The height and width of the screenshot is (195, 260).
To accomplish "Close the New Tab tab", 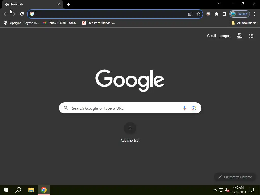I will pos(59,4).
